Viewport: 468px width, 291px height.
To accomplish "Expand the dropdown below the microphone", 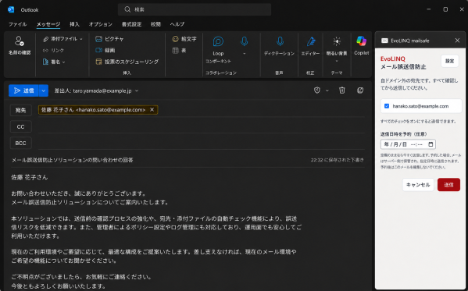I will (244, 54).
